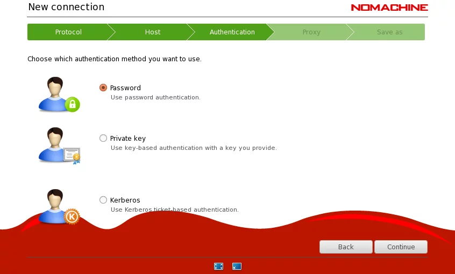Return to the Host wizard step
The width and height of the screenshot is (455, 274).
point(153,32)
